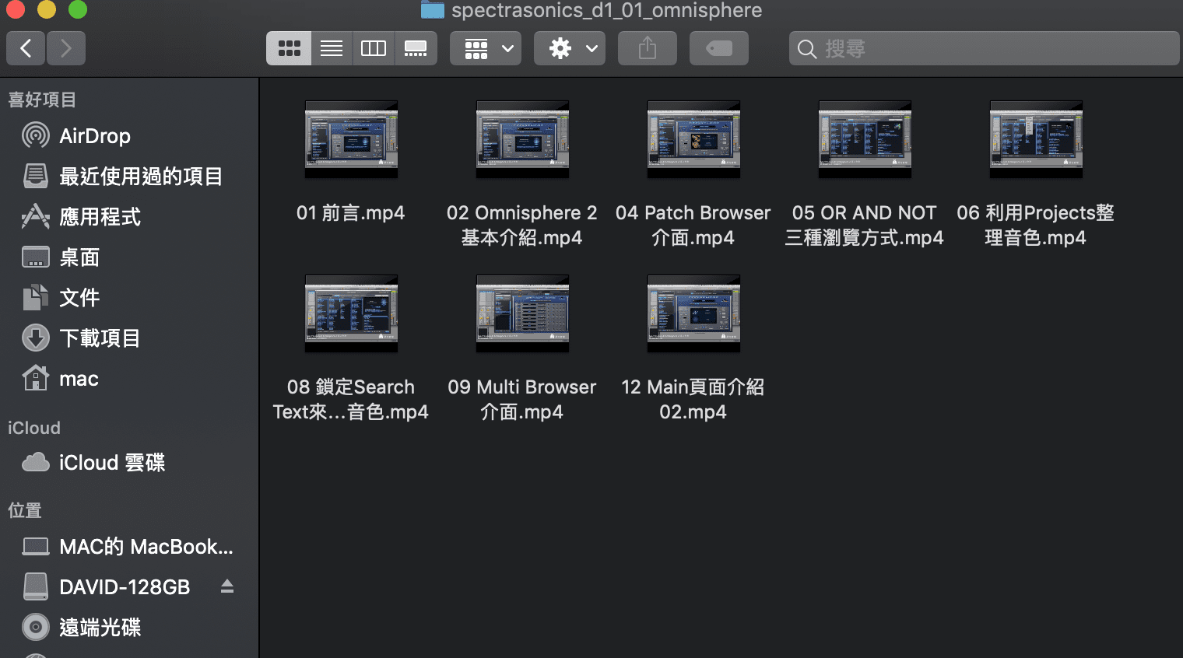1183x658 pixels.
Task: Select the mac home folder label
Action: point(79,379)
